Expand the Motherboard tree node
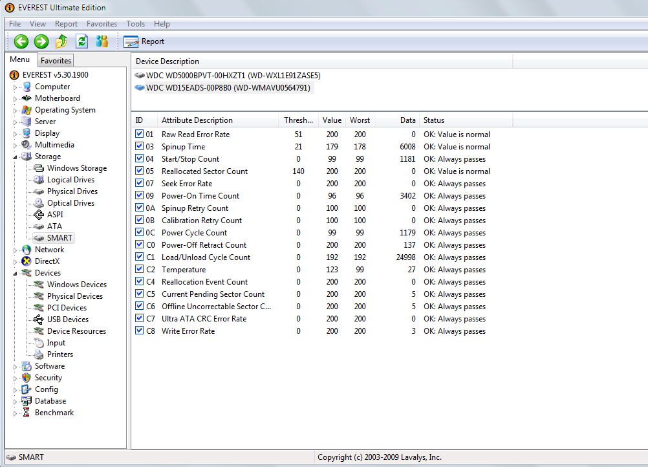Image resolution: width=648 pixels, height=467 pixels. [16, 99]
